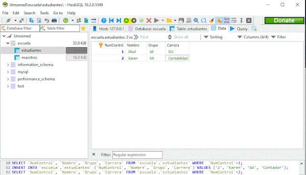The width and height of the screenshot is (306, 175).
Task: Expand the test database node
Action: pyautogui.click(x=8, y=86)
